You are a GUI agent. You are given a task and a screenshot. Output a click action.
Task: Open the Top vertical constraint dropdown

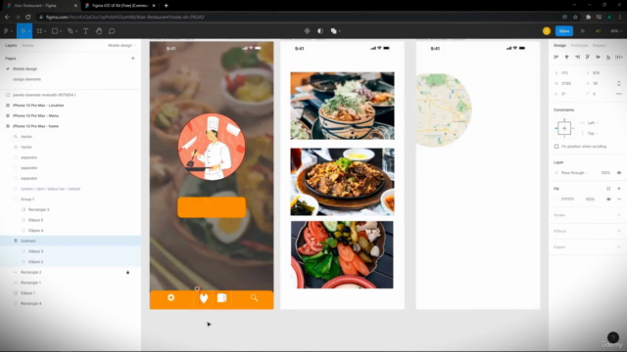click(593, 133)
